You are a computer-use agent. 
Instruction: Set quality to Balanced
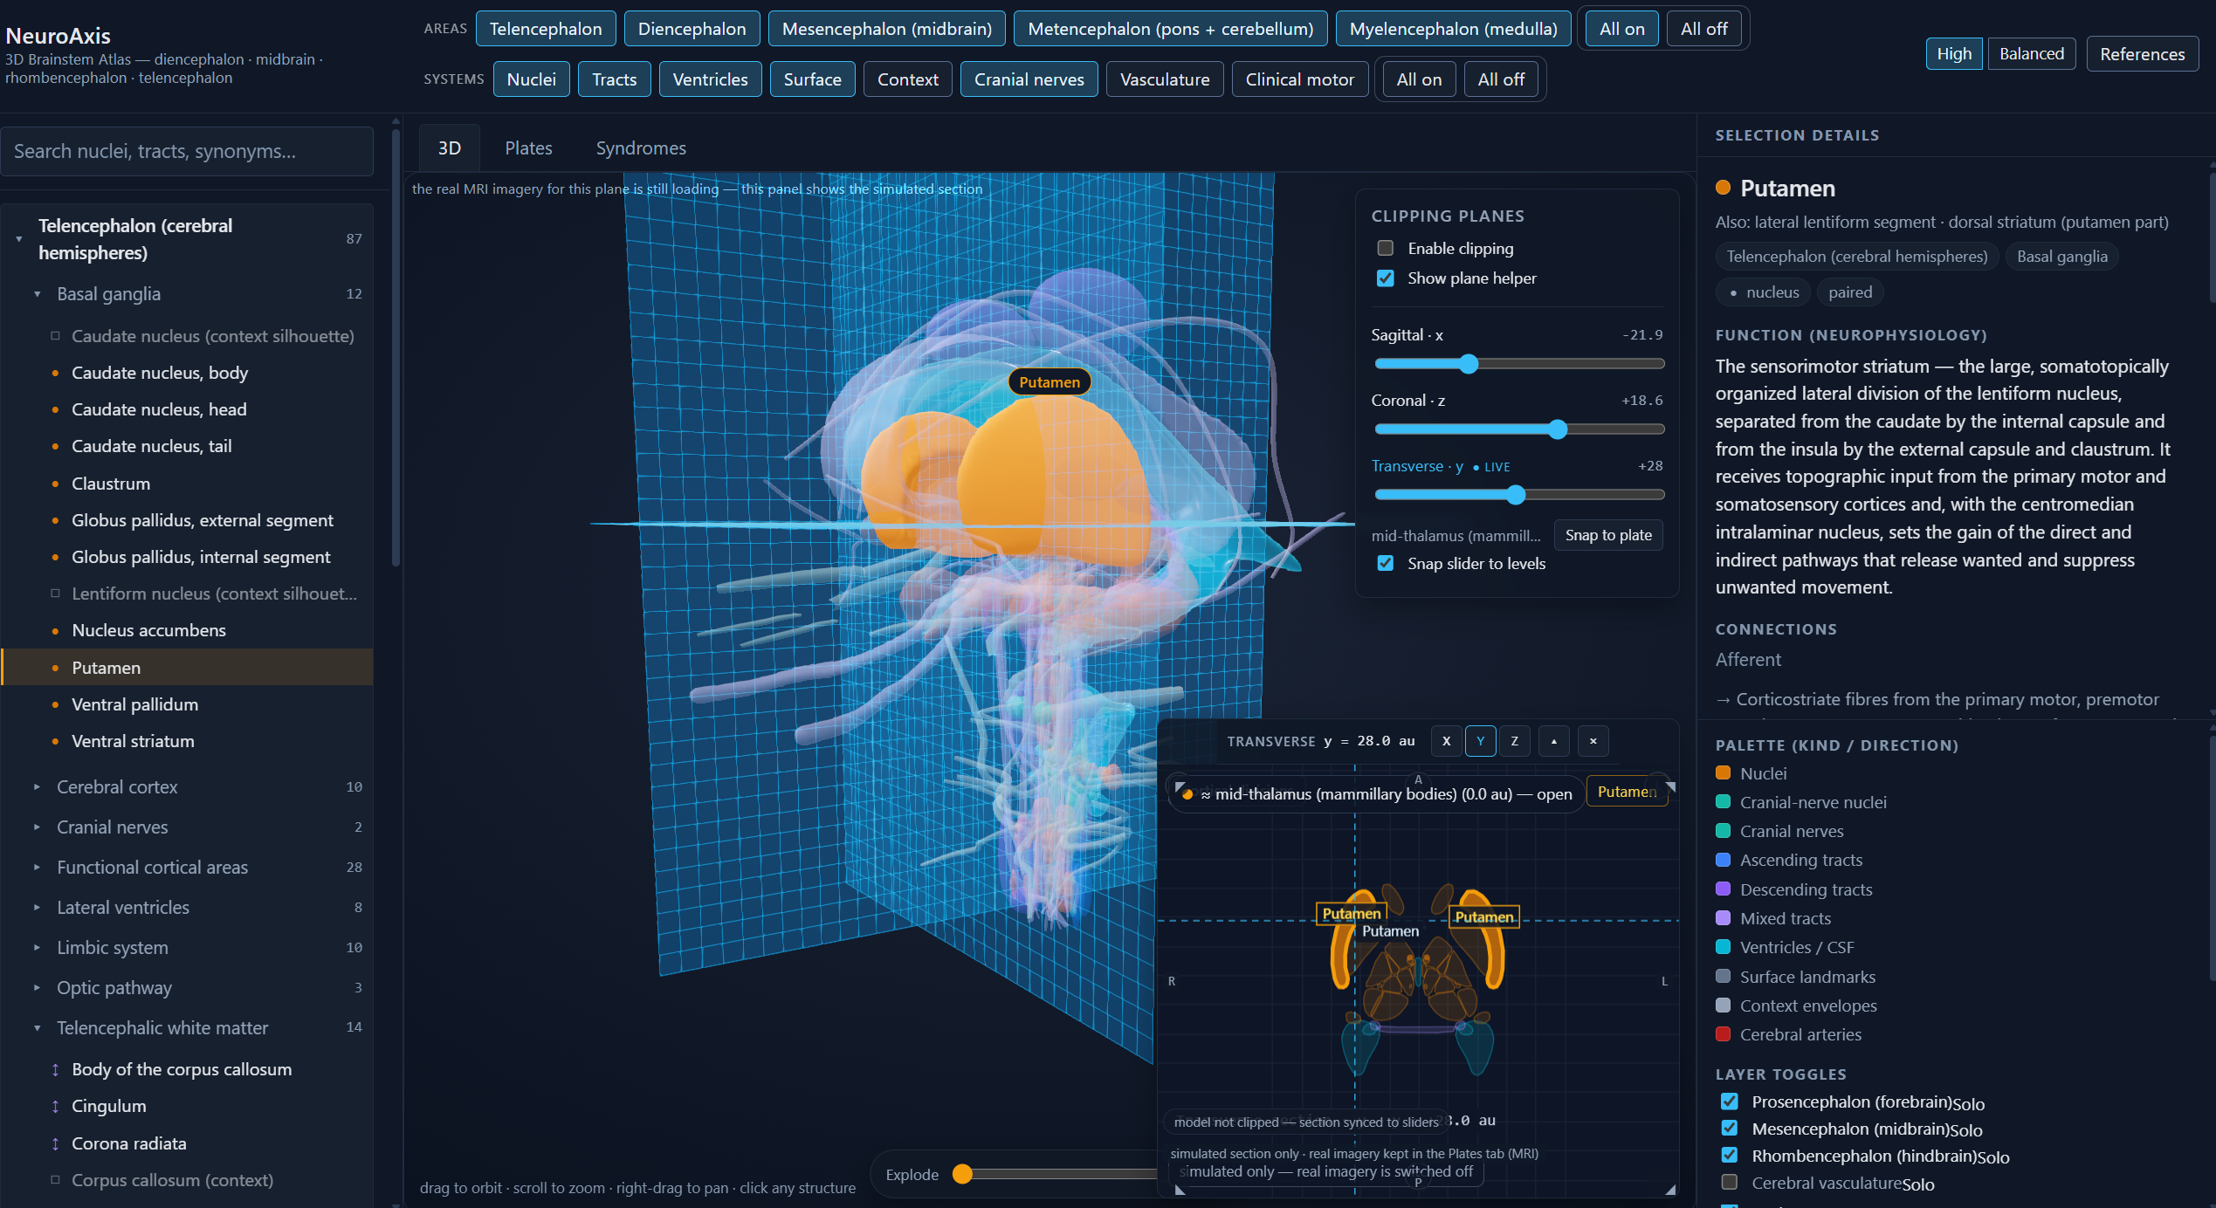point(2031,54)
